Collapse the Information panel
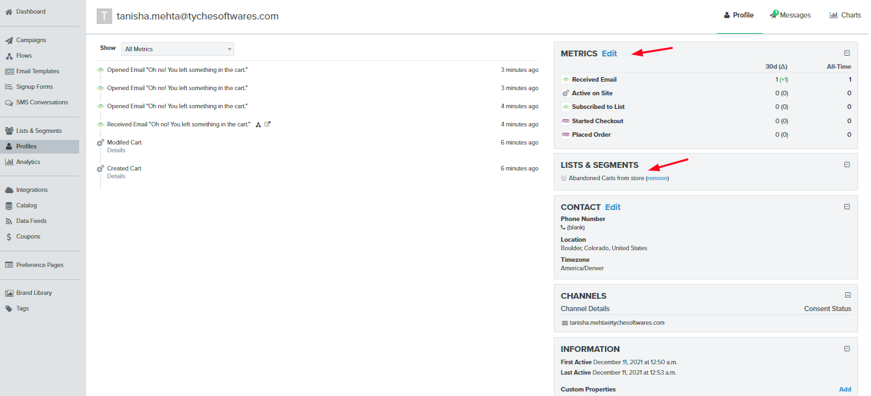 point(847,349)
